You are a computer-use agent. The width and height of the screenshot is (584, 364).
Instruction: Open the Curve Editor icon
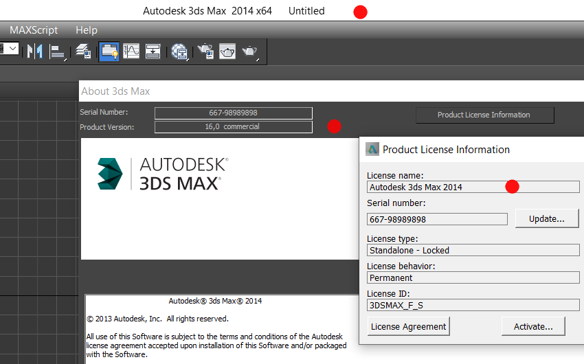point(131,52)
